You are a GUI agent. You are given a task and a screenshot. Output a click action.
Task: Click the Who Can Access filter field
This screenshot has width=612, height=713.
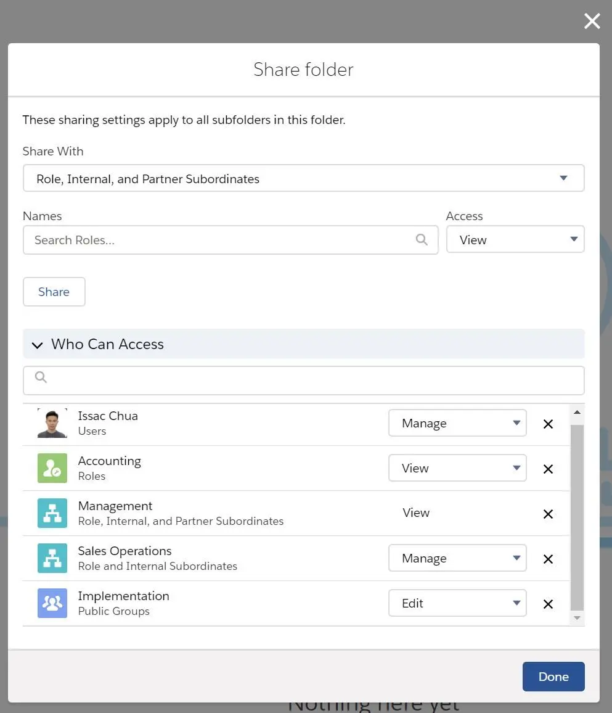[303, 381]
